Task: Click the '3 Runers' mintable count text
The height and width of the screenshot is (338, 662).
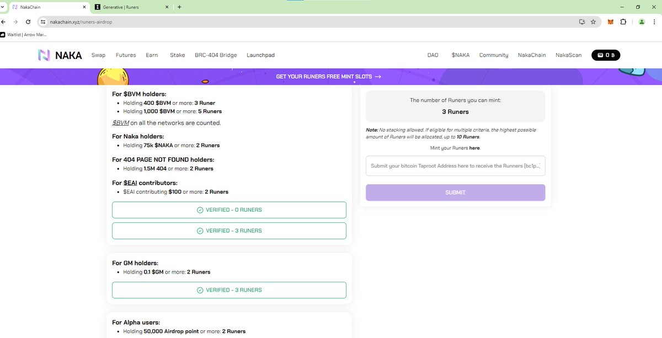Action: pyautogui.click(x=456, y=111)
